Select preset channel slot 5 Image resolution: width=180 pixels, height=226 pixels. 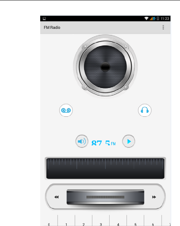click(x=135, y=220)
